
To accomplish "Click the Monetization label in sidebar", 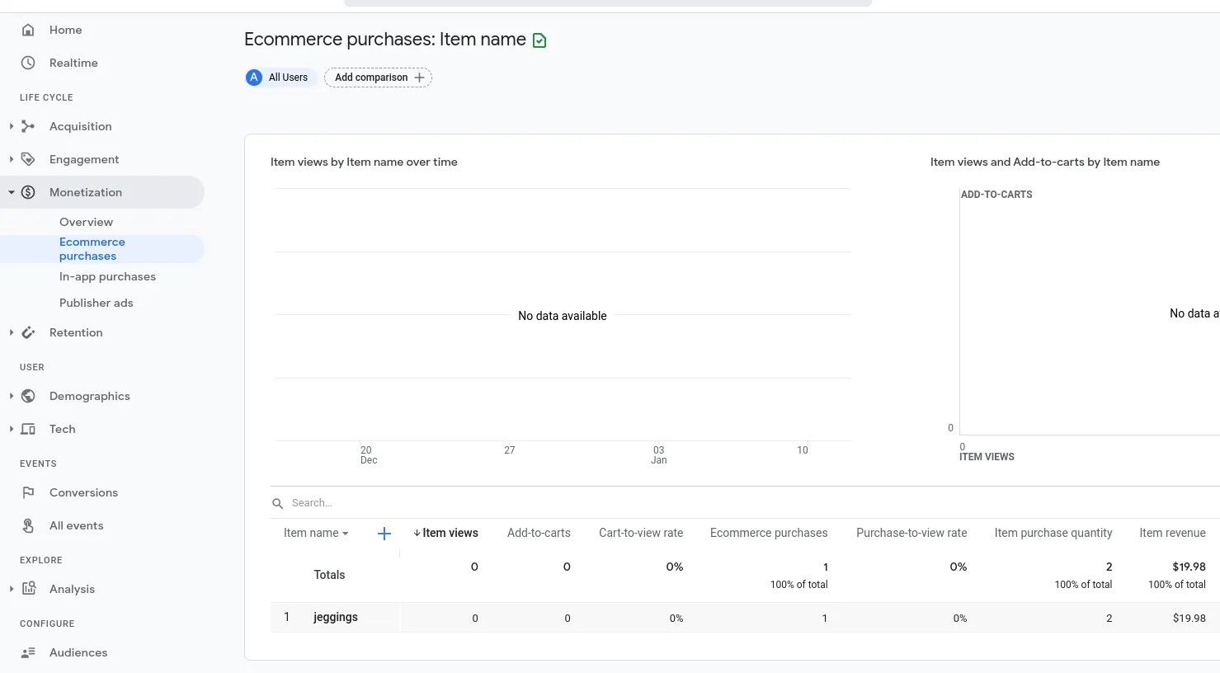I will 86,192.
